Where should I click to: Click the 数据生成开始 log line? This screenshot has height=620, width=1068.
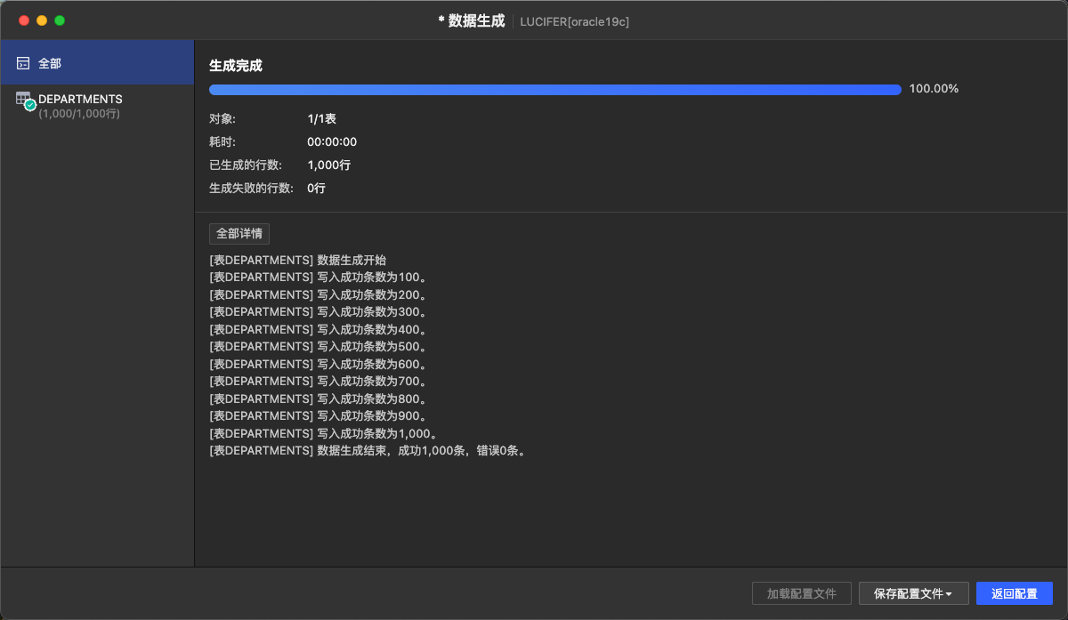coord(298,260)
